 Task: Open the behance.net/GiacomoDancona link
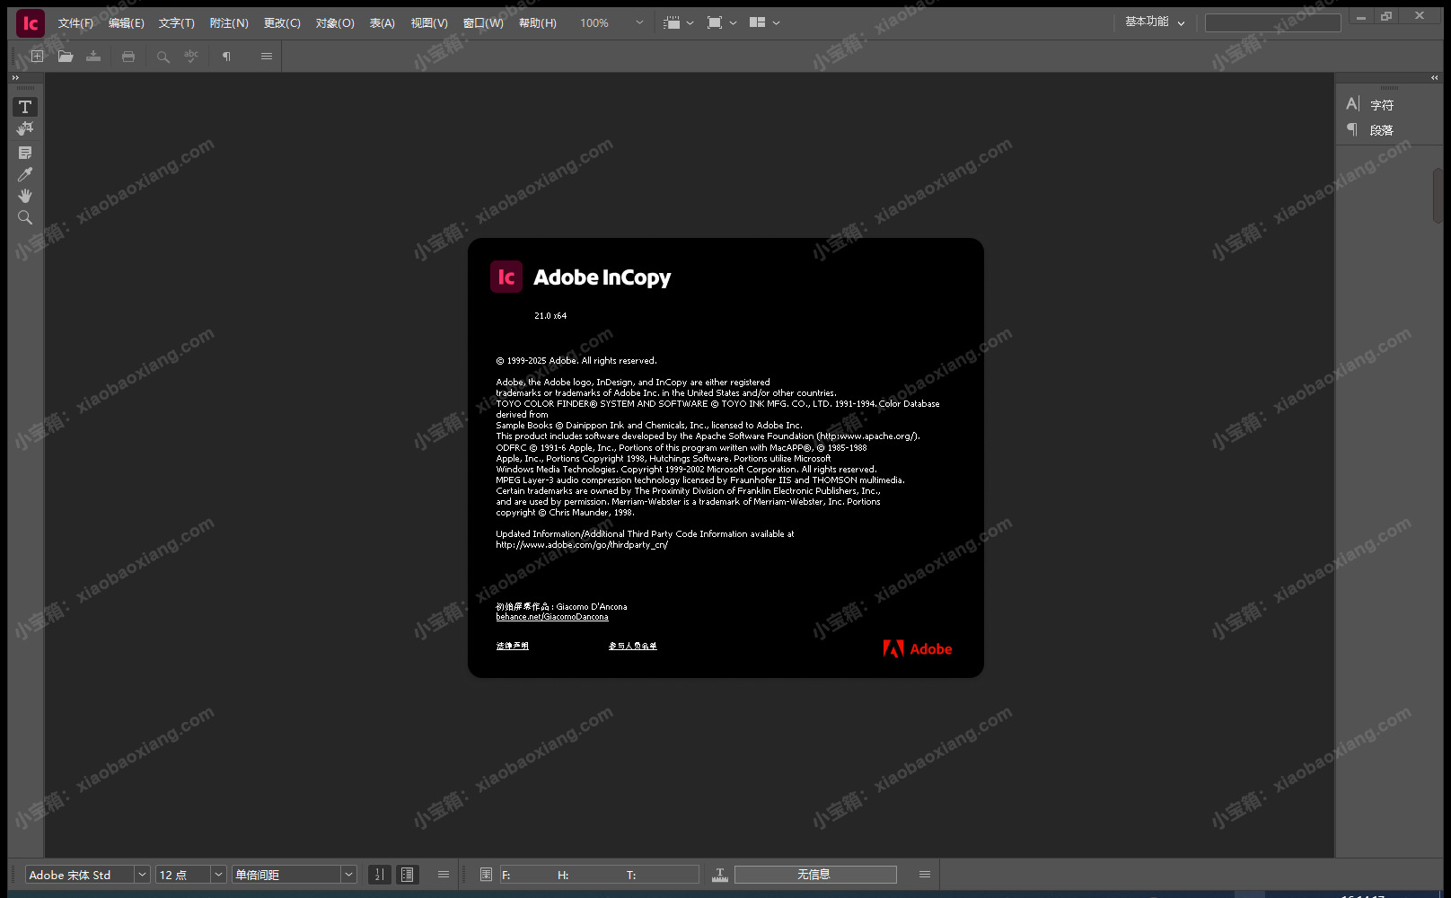click(551, 617)
